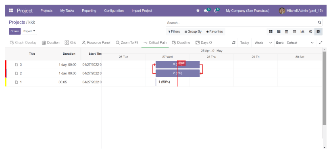Open the Configuration menu
Viewport: 331px width, 155px height.
point(114,10)
